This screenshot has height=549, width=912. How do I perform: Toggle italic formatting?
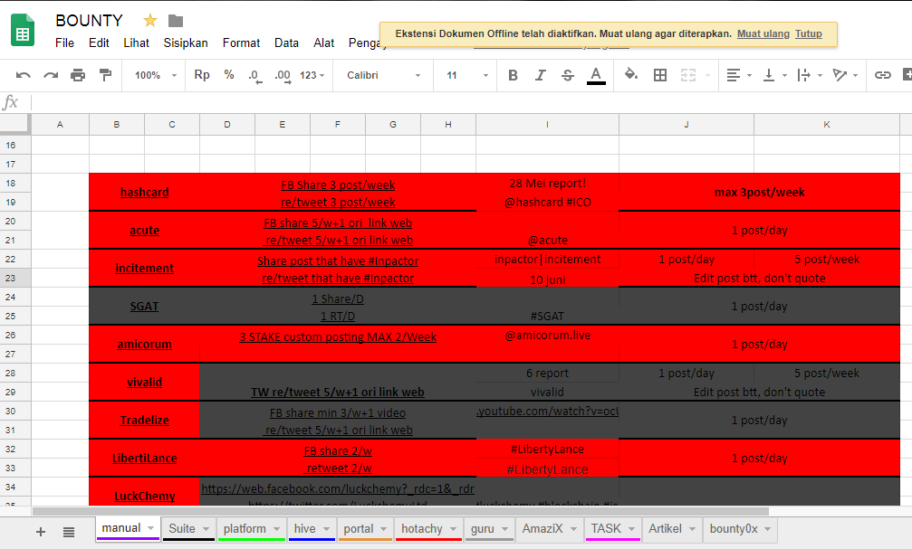(541, 75)
